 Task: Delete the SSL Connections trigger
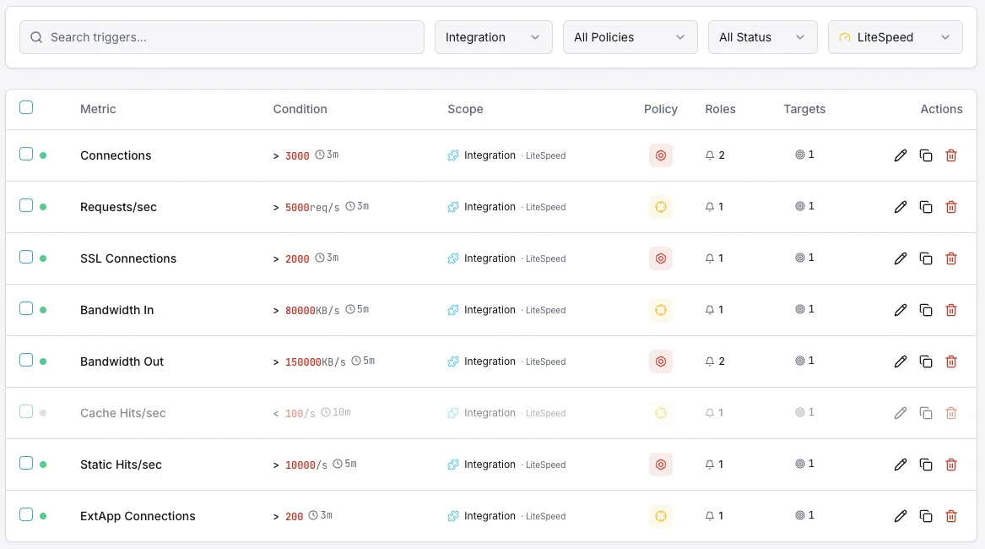[951, 258]
